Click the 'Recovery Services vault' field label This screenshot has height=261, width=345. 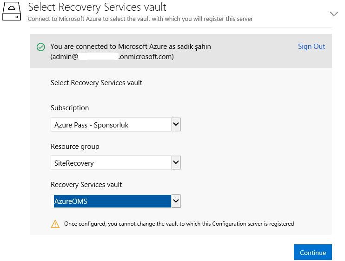pyautogui.click(x=86, y=184)
